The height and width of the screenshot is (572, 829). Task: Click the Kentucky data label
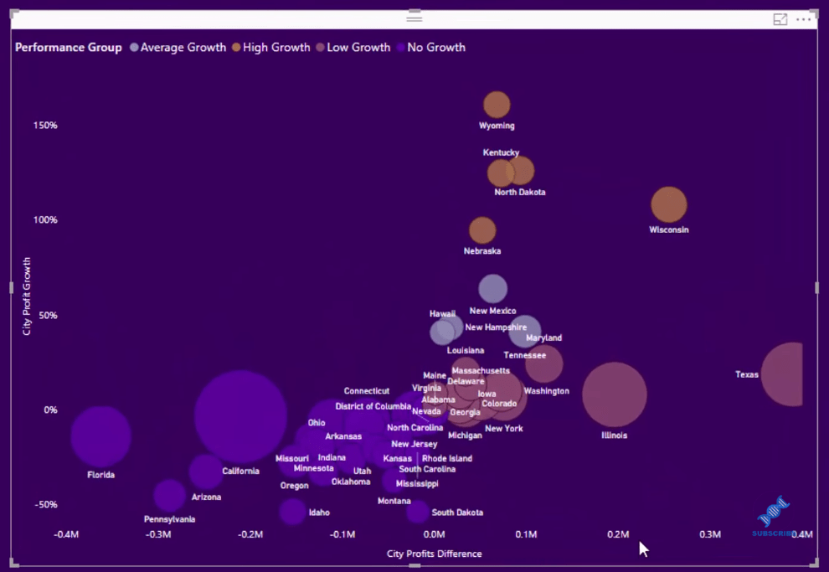point(501,152)
